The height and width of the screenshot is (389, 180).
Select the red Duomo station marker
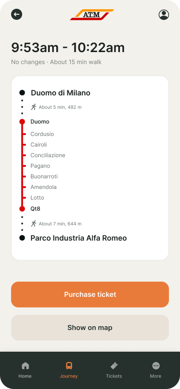coord(22,122)
